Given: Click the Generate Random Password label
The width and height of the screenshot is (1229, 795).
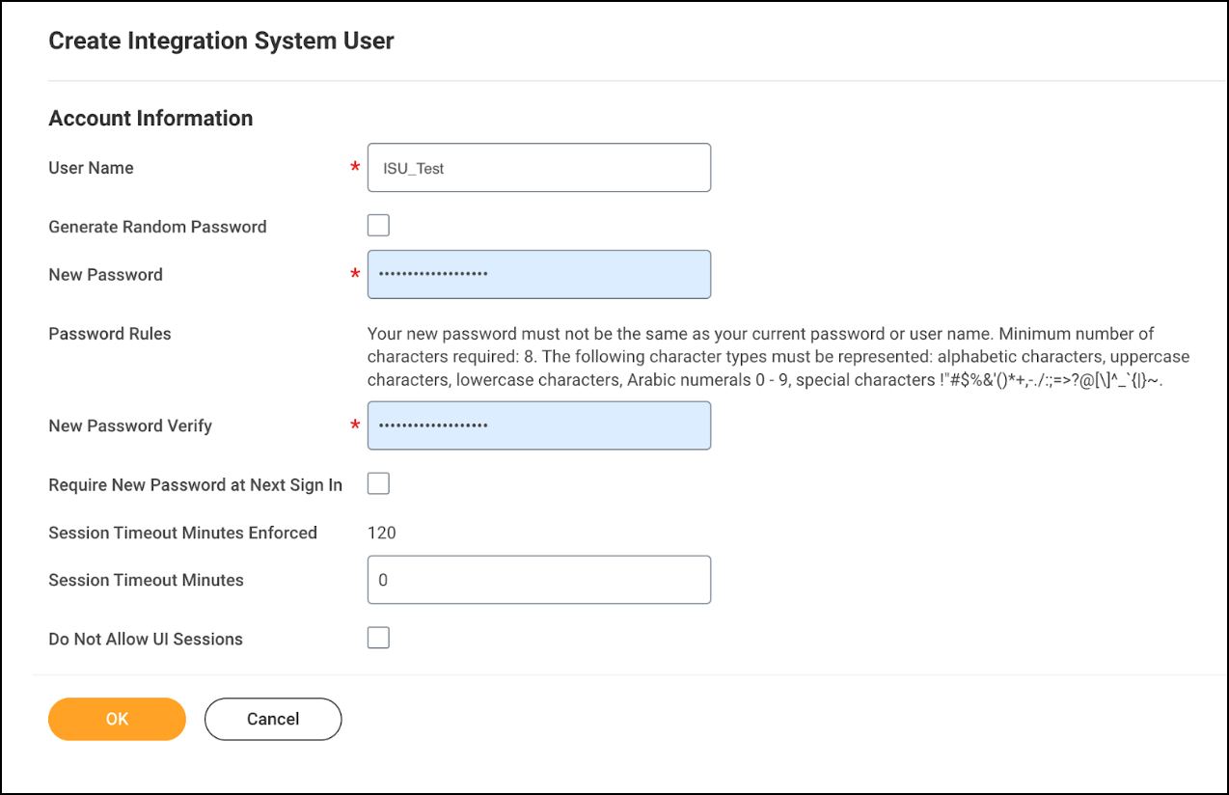Looking at the screenshot, I should click(157, 226).
